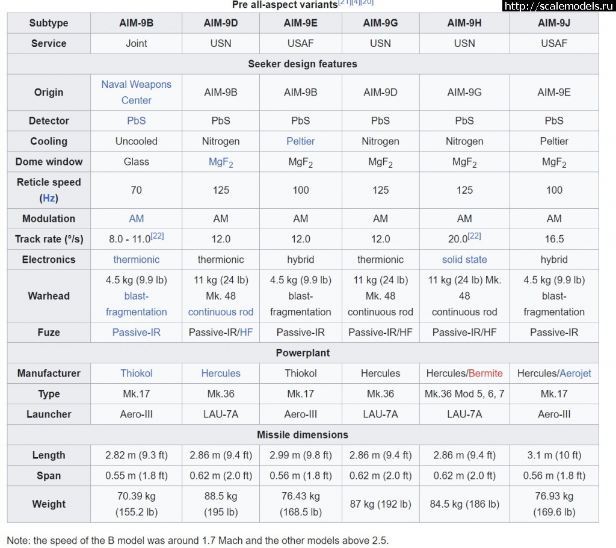Follow the Aerojet link under AIM-9J
The image size is (616, 548).
point(575,373)
